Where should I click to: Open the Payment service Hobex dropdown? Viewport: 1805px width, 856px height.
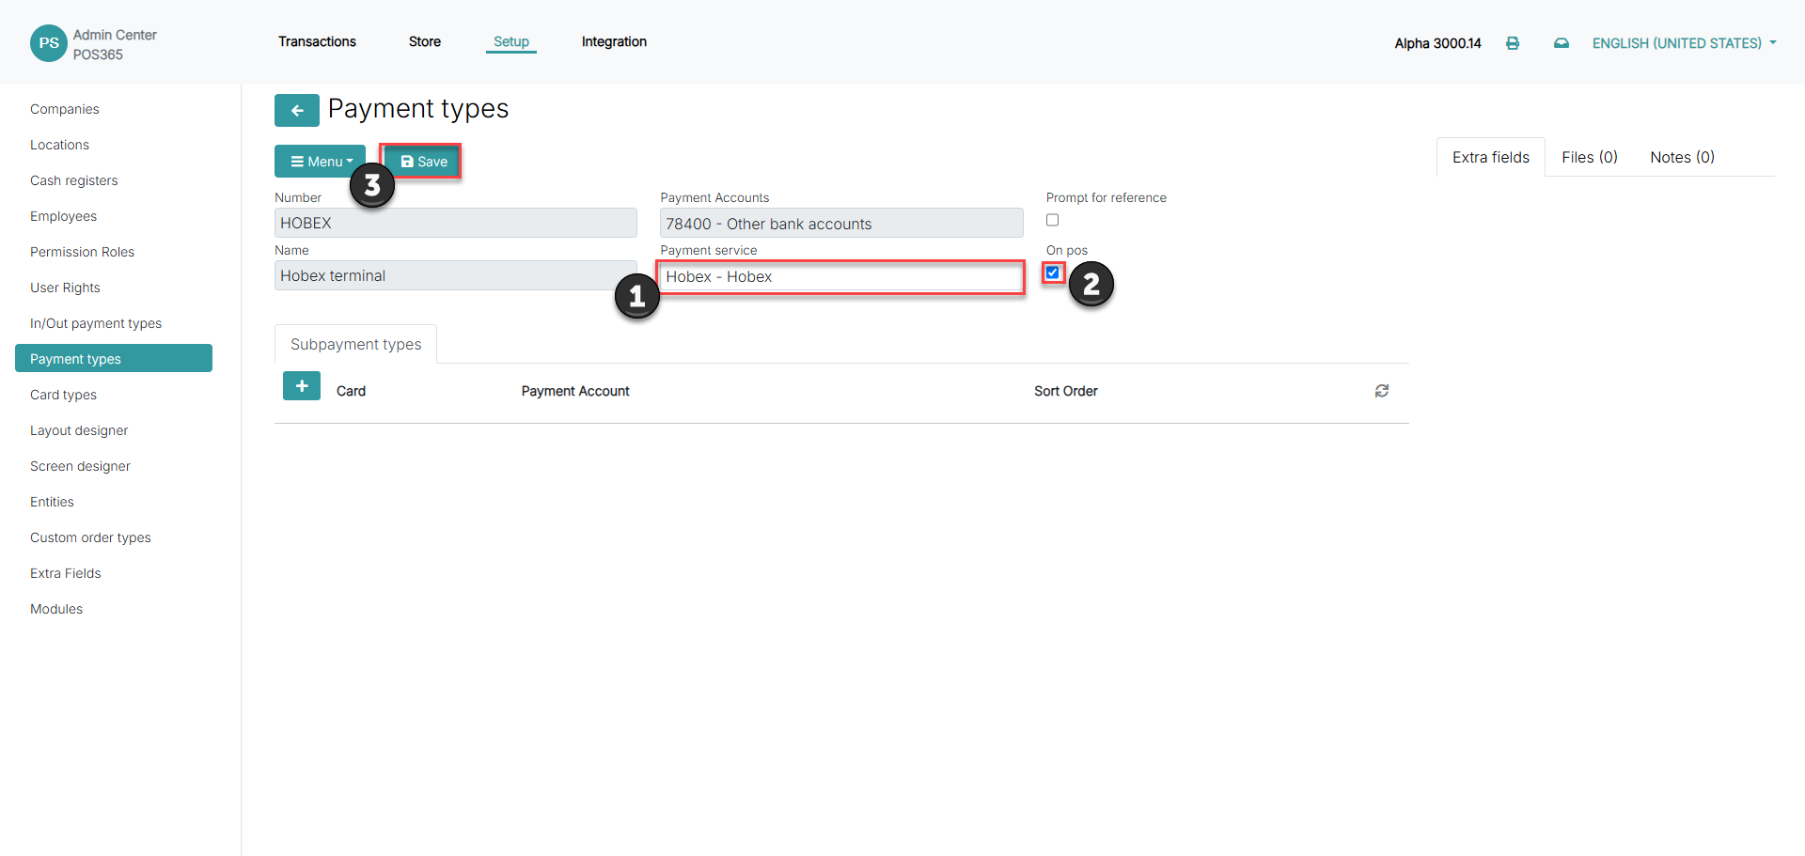coord(841,276)
